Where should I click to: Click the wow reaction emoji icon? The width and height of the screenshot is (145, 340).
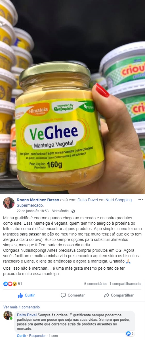14,284
